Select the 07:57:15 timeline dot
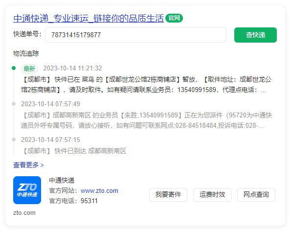 click(x=14, y=140)
